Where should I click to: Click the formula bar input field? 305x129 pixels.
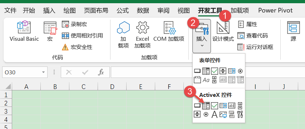coord(208,72)
